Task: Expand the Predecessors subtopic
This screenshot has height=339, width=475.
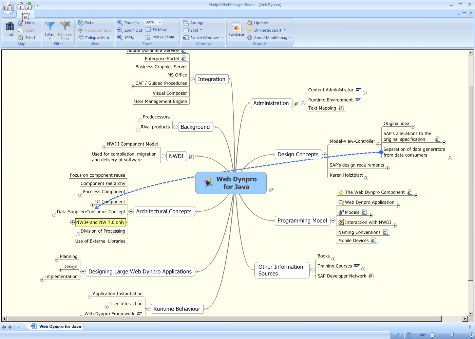Action: pos(139,120)
